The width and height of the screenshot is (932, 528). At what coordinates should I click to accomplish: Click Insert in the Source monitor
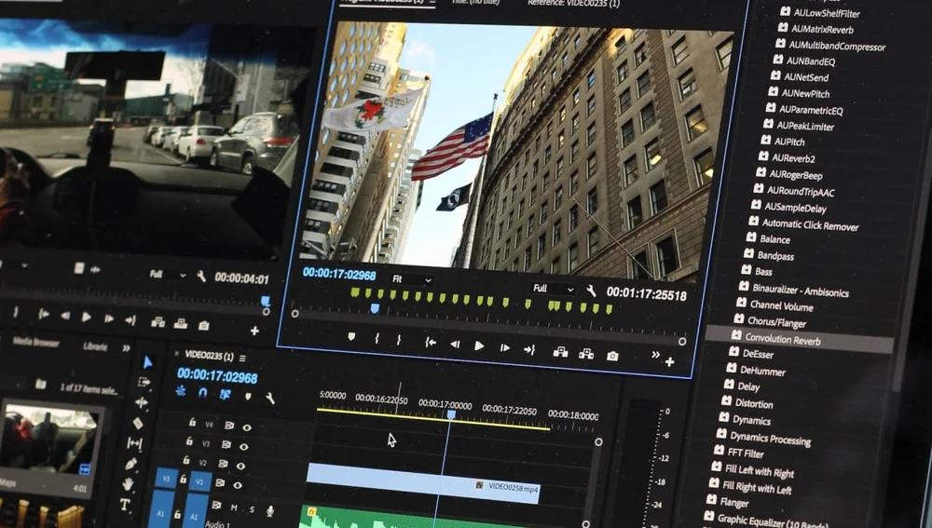(158, 322)
